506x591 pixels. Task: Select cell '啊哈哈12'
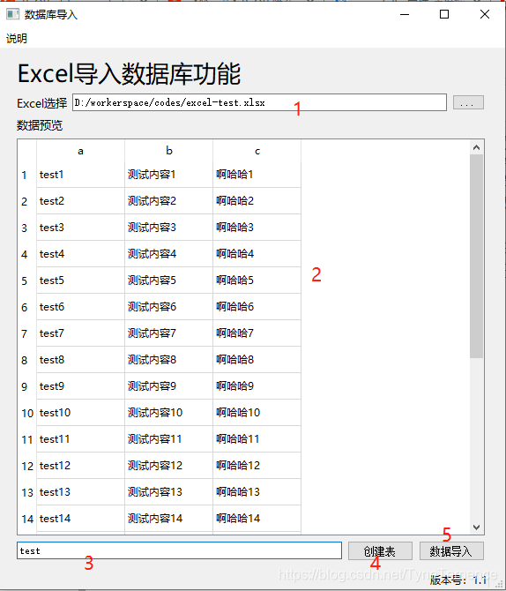(x=257, y=466)
